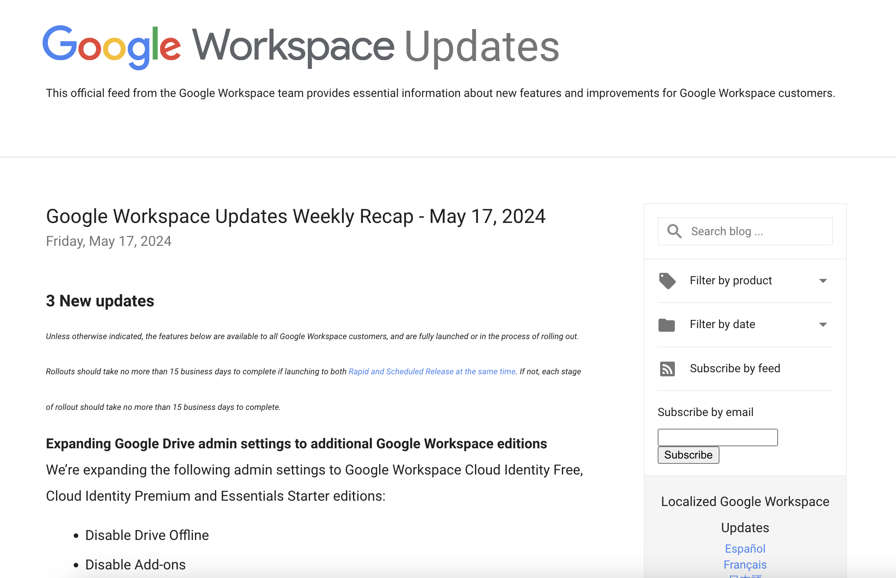Click the Subscribe by email input box
Image resolution: width=896 pixels, height=578 pixels.
pyautogui.click(x=717, y=437)
